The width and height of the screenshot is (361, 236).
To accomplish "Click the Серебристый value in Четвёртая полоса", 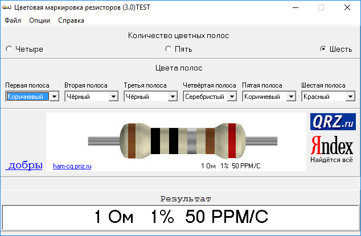I will [205, 97].
